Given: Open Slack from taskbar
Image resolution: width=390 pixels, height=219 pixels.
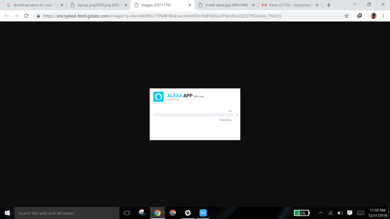Looking at the screenshot, I should [x=188, y=213].
